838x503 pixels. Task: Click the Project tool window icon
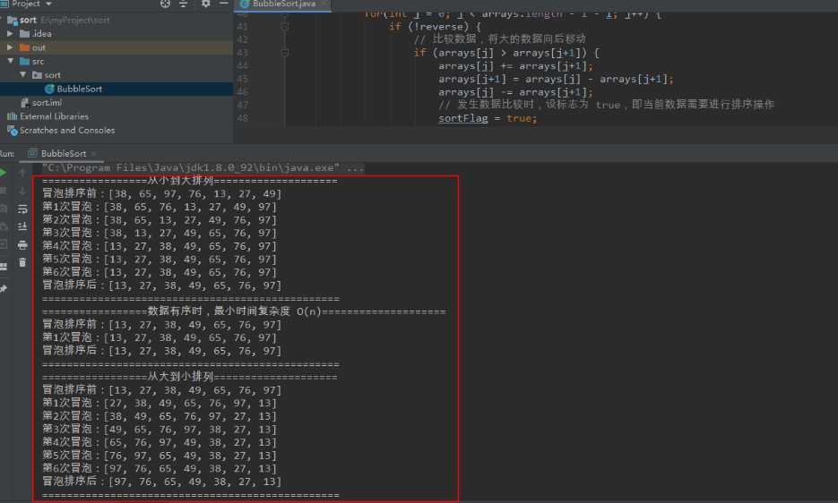point(4,4)
